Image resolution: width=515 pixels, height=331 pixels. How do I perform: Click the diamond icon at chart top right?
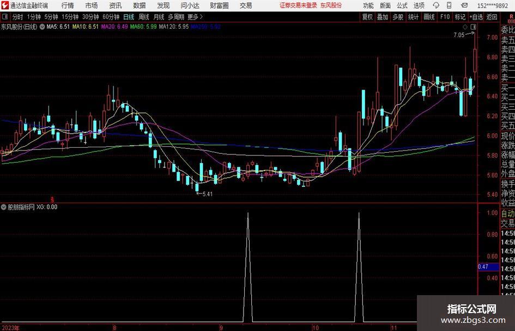pyautogui.click(x=465, y=27)
